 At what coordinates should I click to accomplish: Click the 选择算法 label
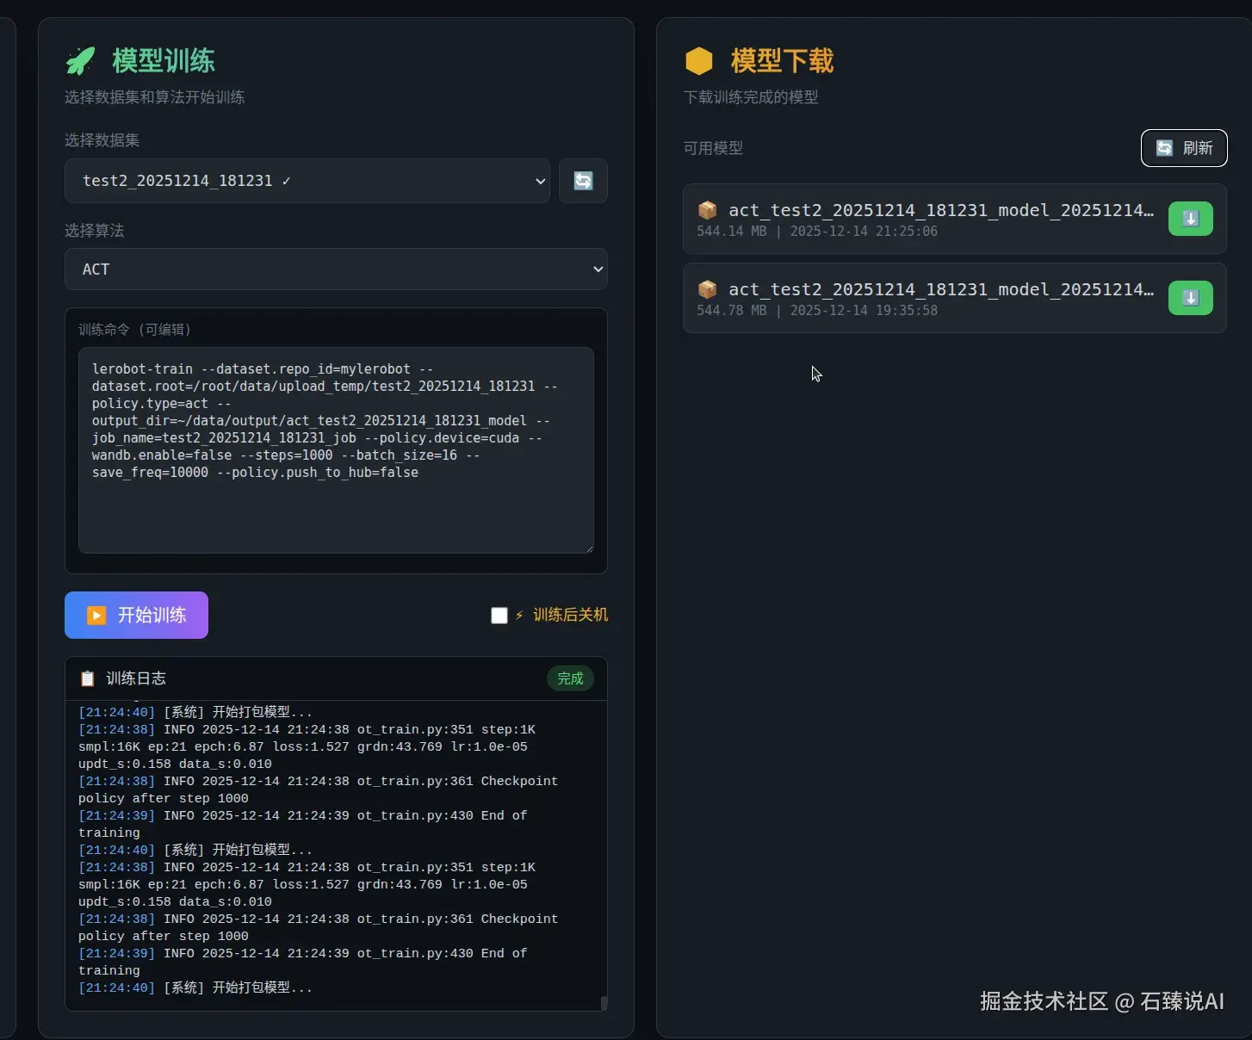click(94, 231)
